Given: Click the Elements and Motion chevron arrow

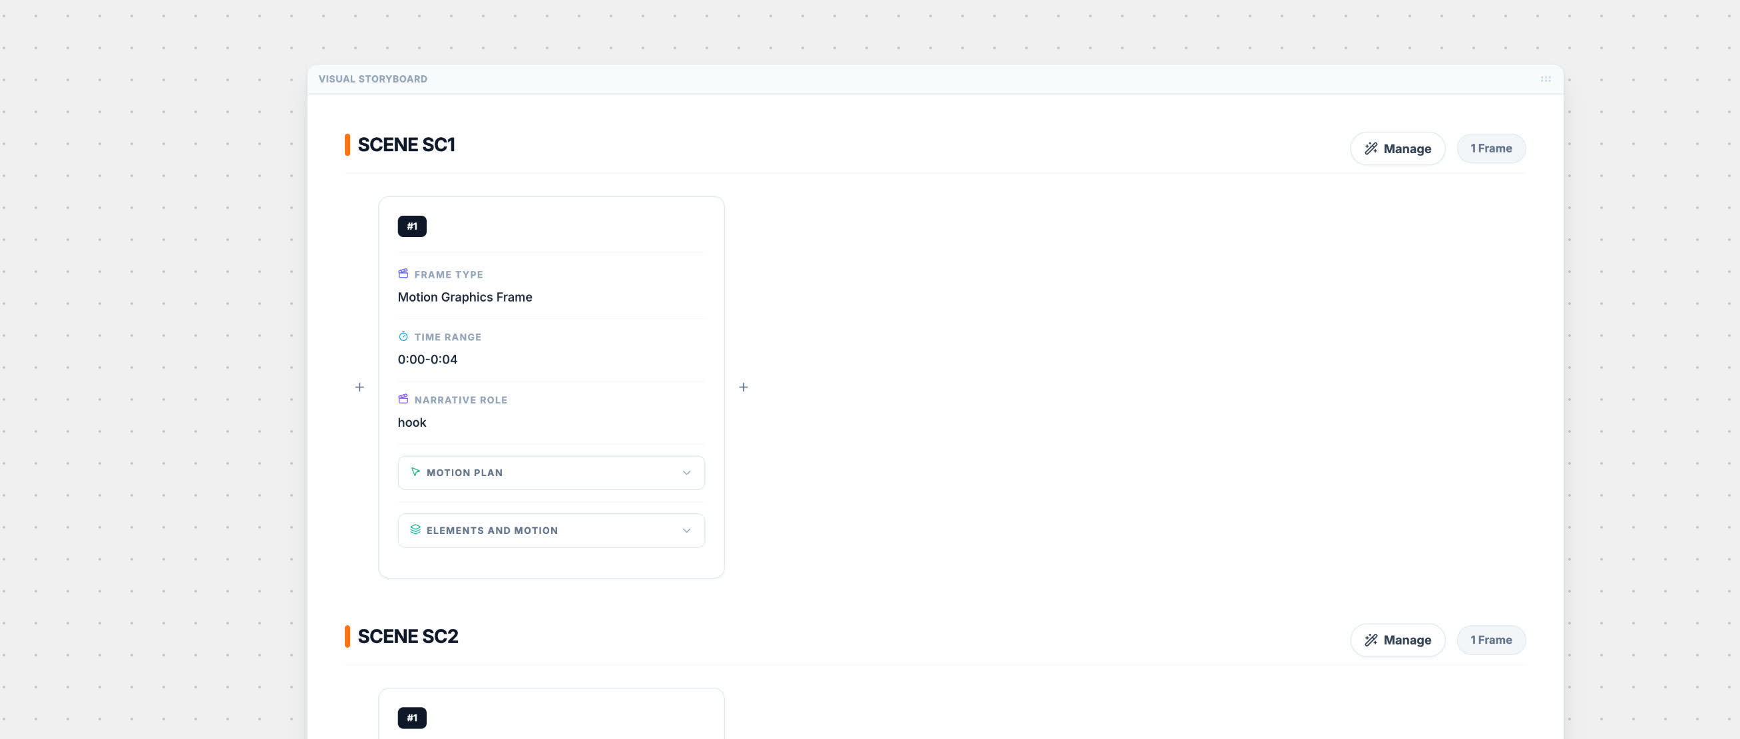Looking at the screenshot, I should click(686, 530).
